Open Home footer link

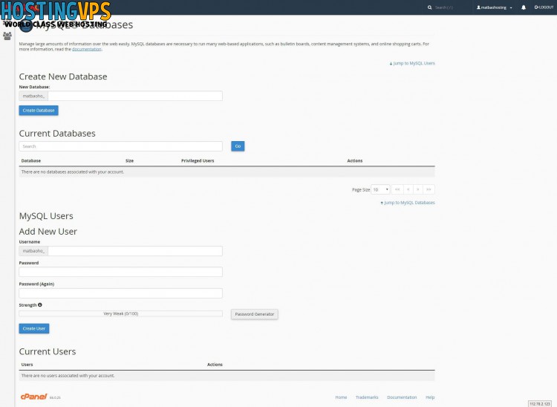pos(341,397)
